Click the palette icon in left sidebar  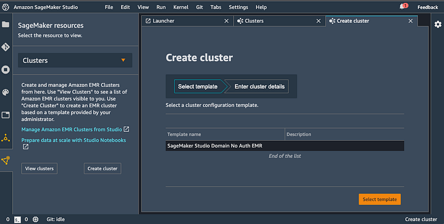click(6, 93)
